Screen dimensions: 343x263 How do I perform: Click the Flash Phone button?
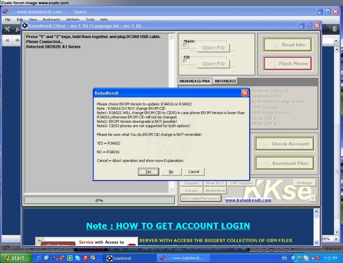(288, 64)
